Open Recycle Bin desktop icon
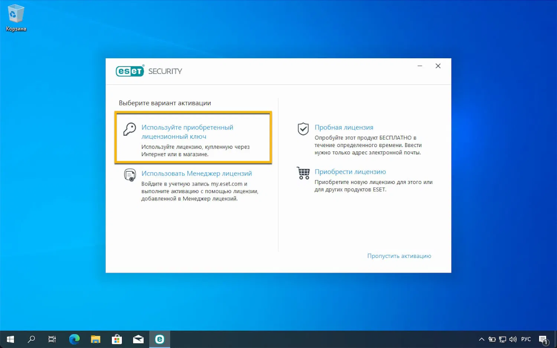This screenshot has width=557, height=348. tap(16, 17)
